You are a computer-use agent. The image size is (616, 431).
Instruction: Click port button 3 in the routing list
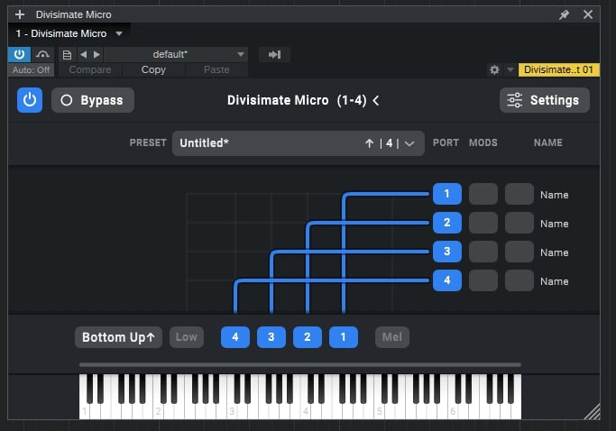pos(447,252)
